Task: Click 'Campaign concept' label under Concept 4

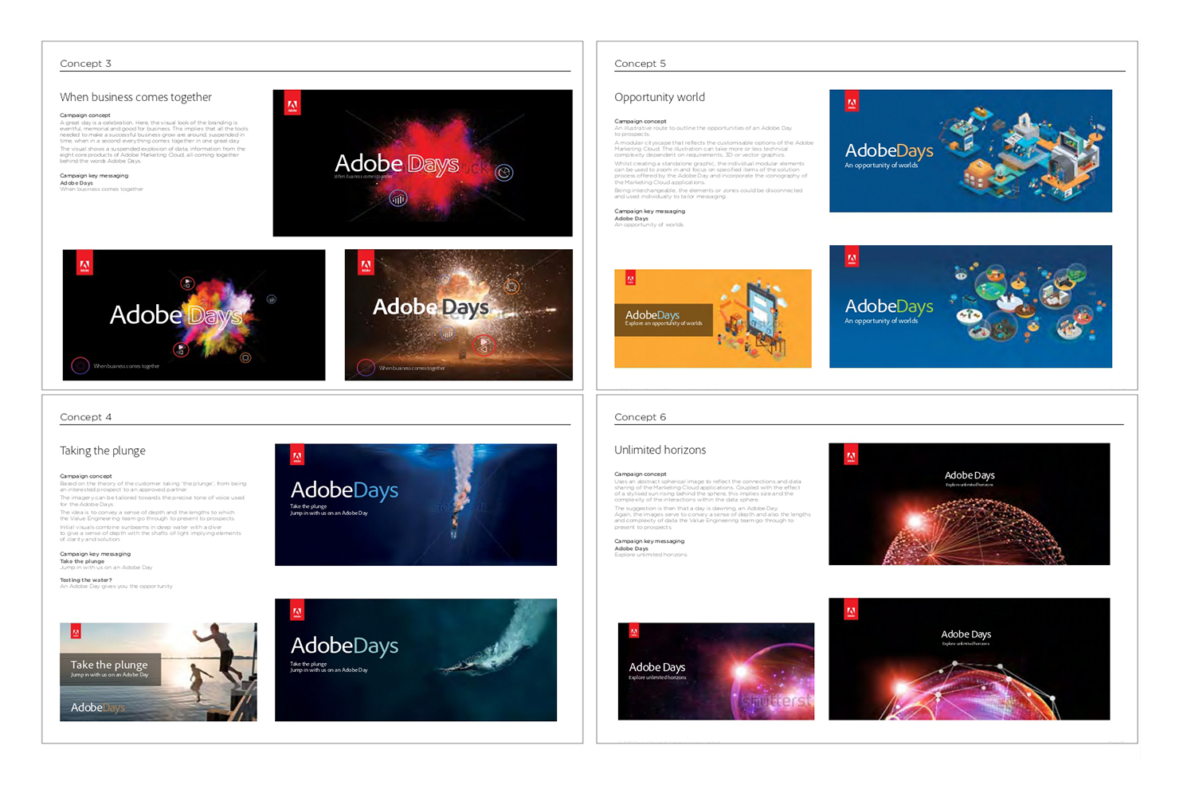Action: (86, 476)
